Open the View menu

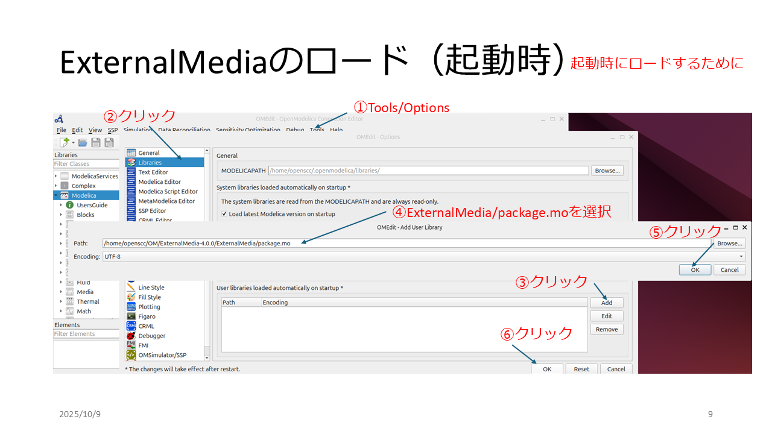point(95,130)
